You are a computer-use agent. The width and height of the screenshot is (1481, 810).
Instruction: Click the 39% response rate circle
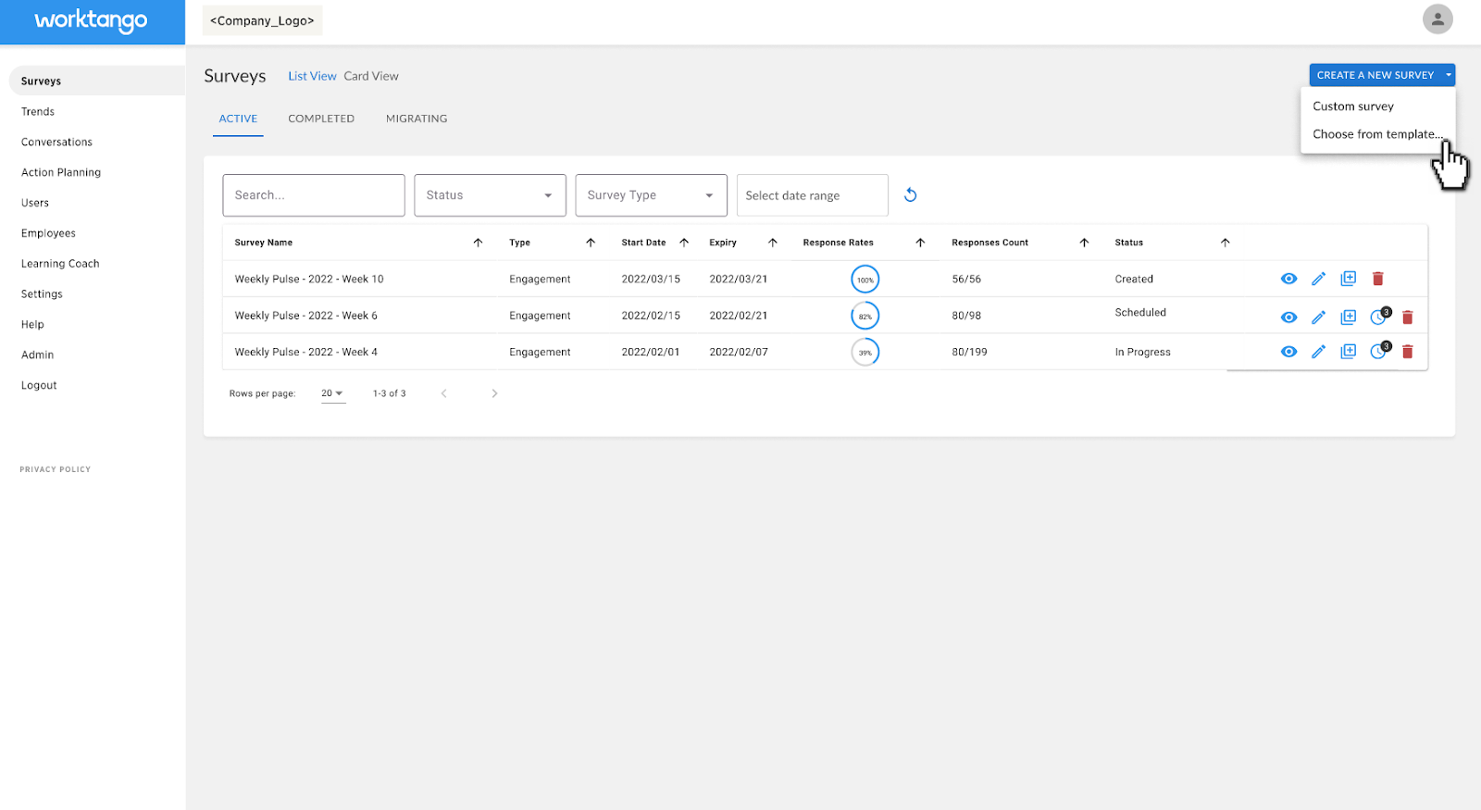pyautogui.click(x=865, y=352)
